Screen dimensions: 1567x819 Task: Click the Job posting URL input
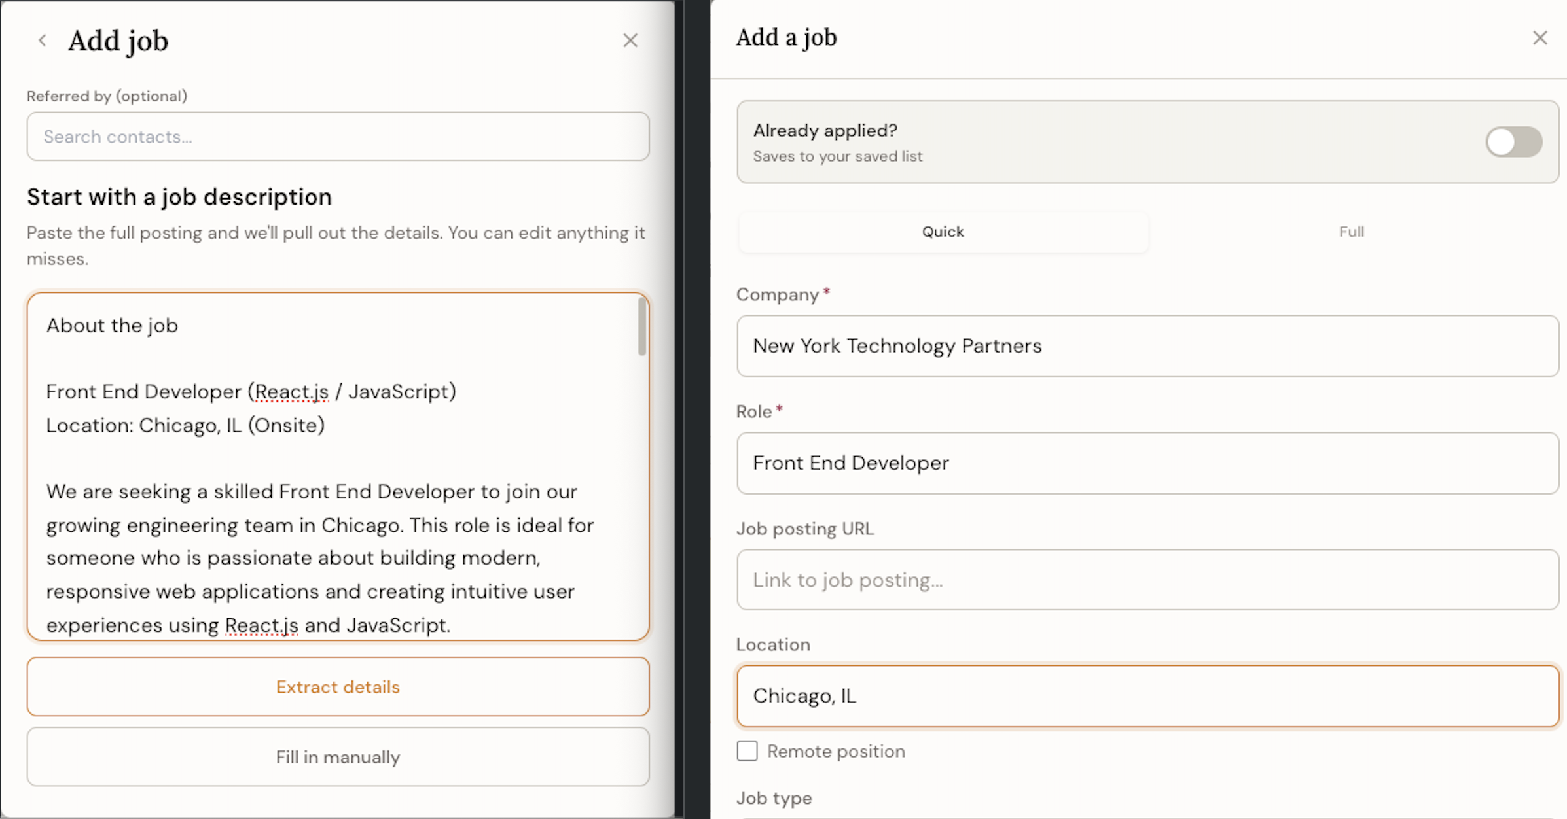[x=1147, y=580]
